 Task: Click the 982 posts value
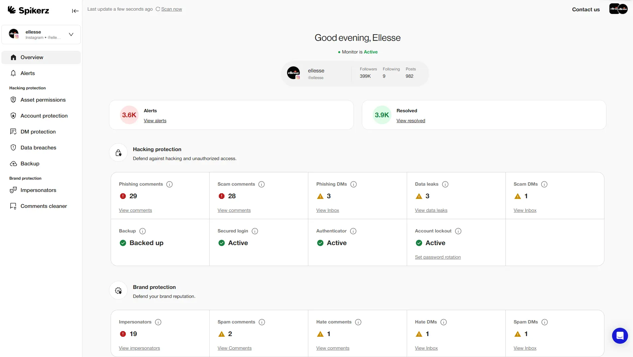409,76
